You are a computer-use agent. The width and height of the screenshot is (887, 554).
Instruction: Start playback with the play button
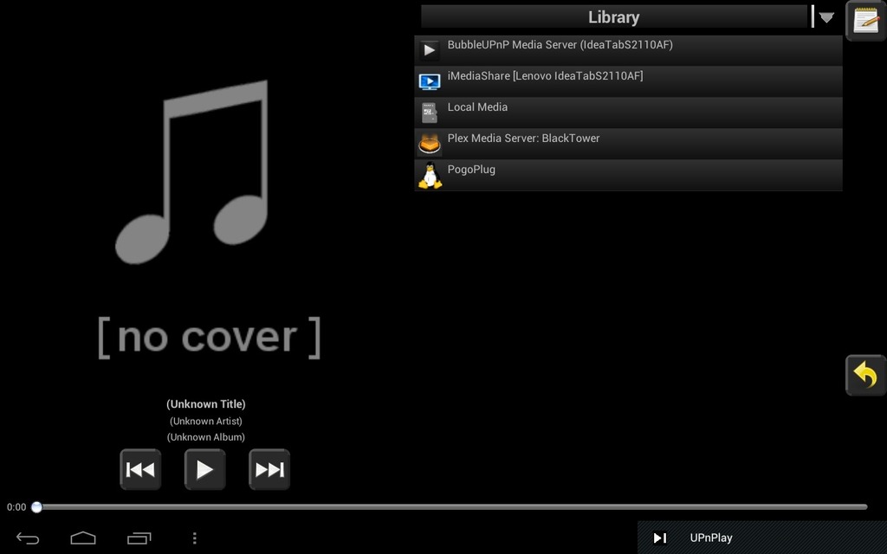[x=204, y=469]
